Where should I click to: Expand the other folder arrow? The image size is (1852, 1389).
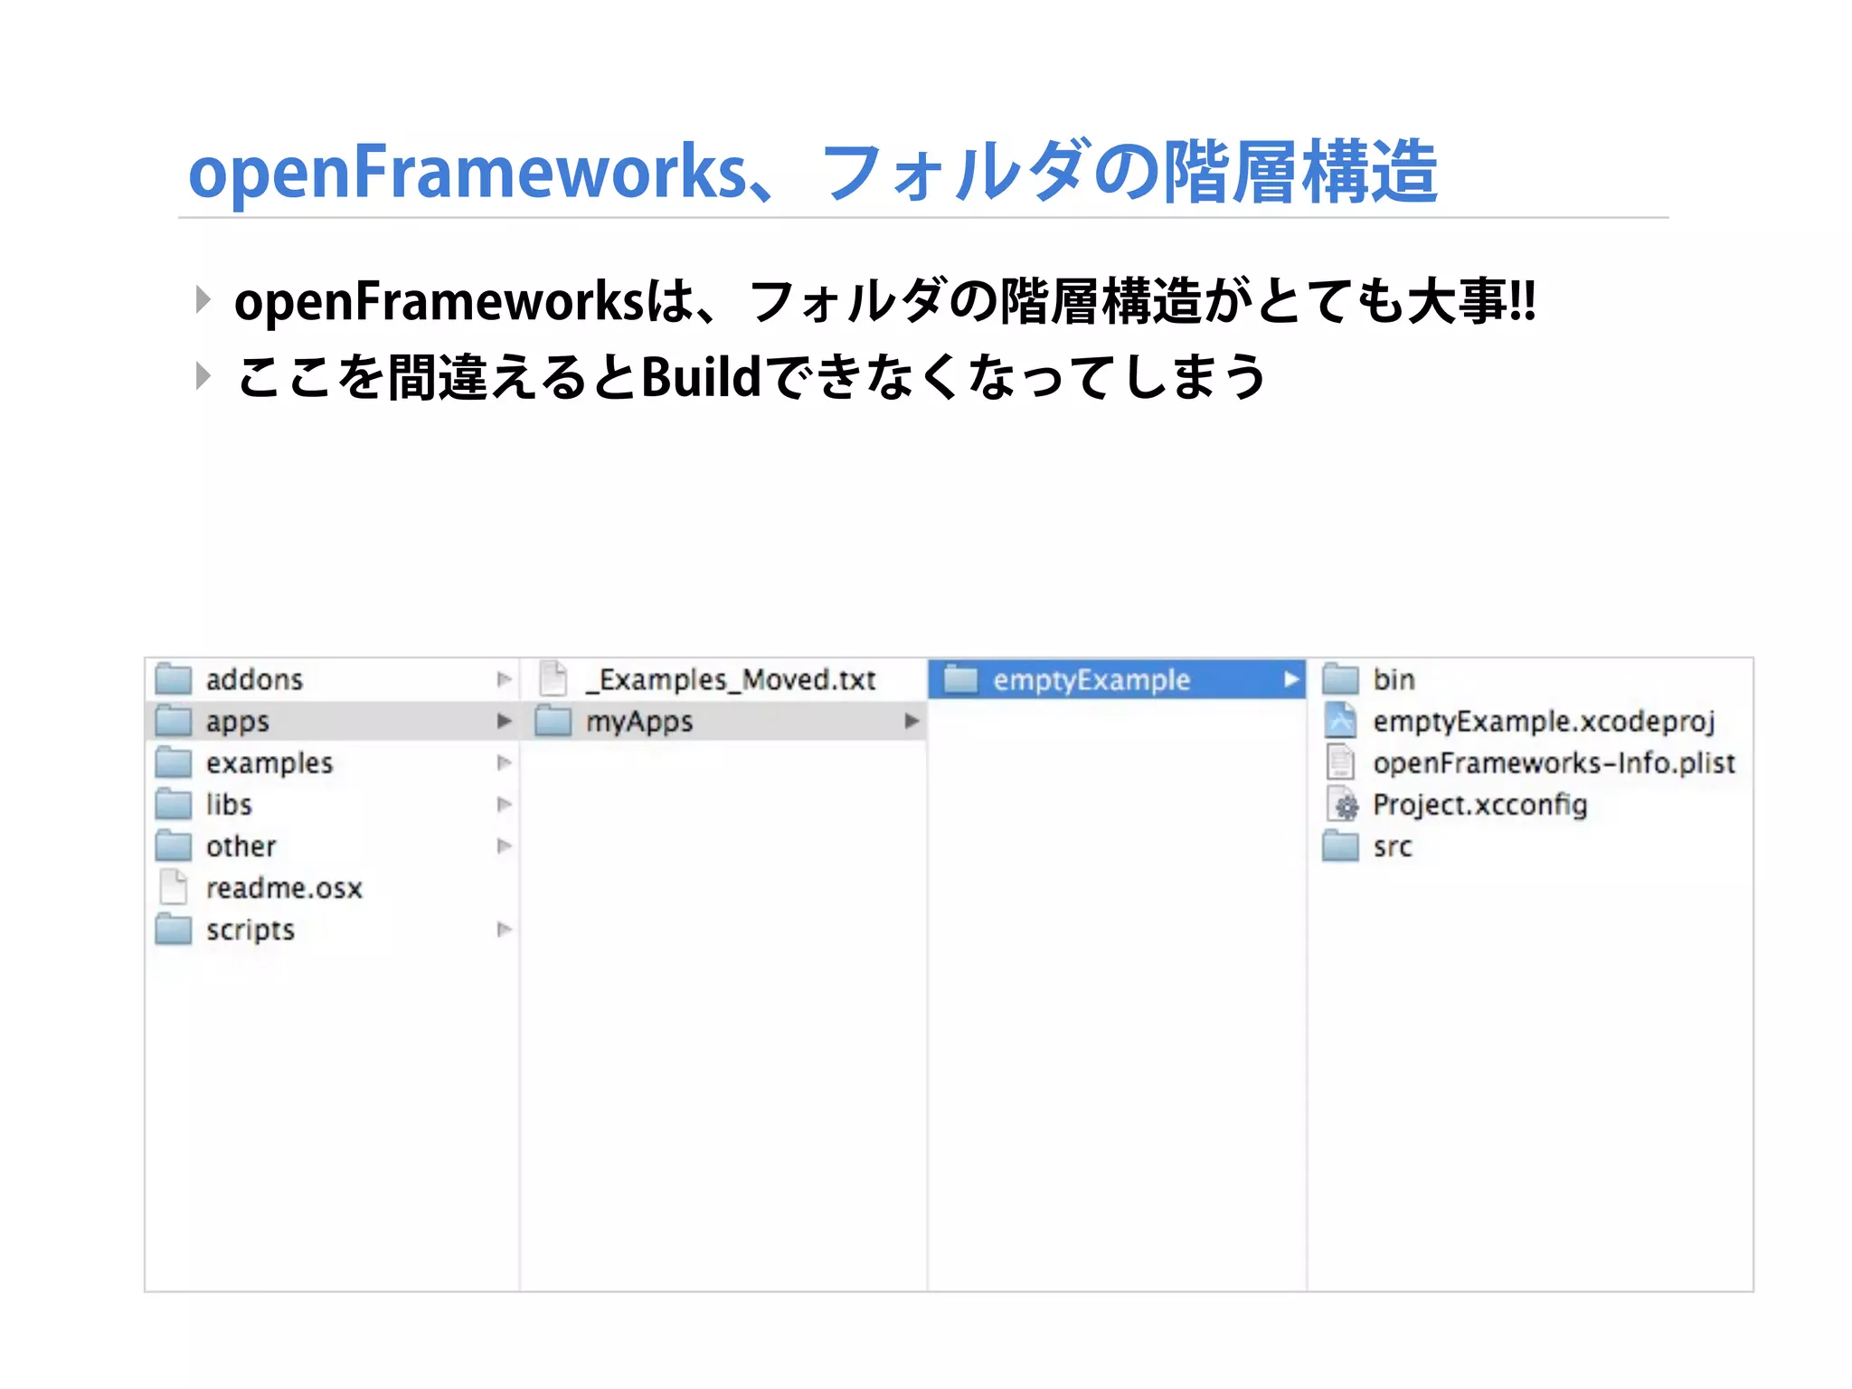[x=505, y=846]
